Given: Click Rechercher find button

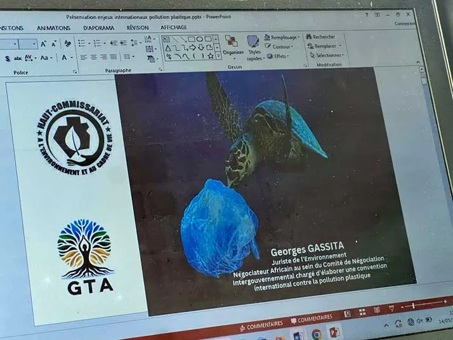Looking at the screenshot, I should click(320, 37).
